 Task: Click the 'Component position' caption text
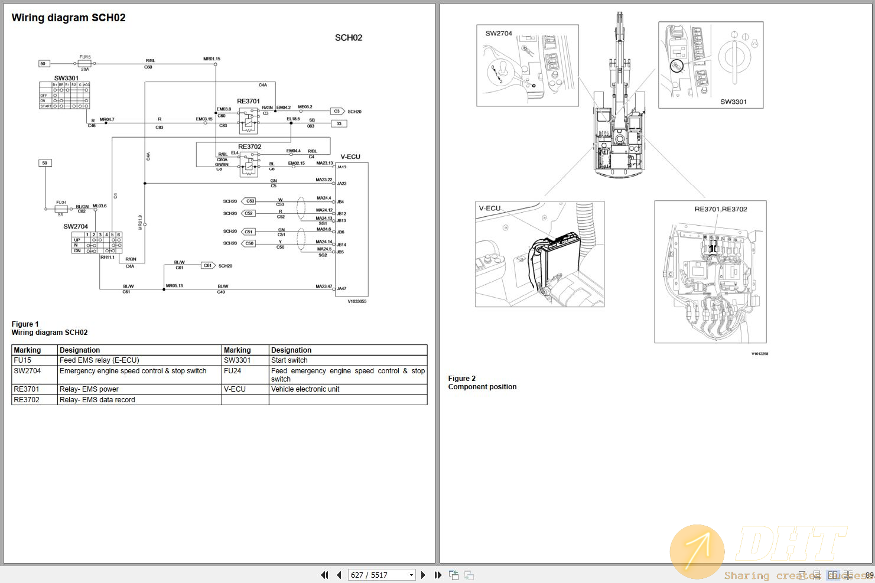click(x=482, y=386)
